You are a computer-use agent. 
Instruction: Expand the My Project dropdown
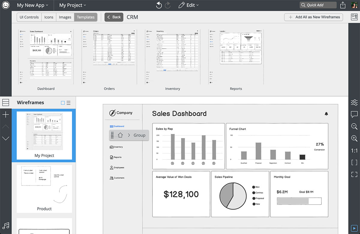tap(72, 5)
